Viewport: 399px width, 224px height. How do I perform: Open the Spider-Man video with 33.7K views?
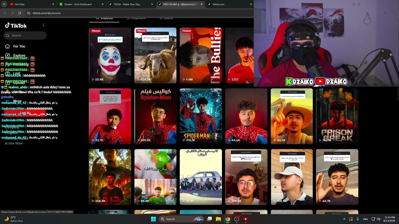click(x=110, y=116)
